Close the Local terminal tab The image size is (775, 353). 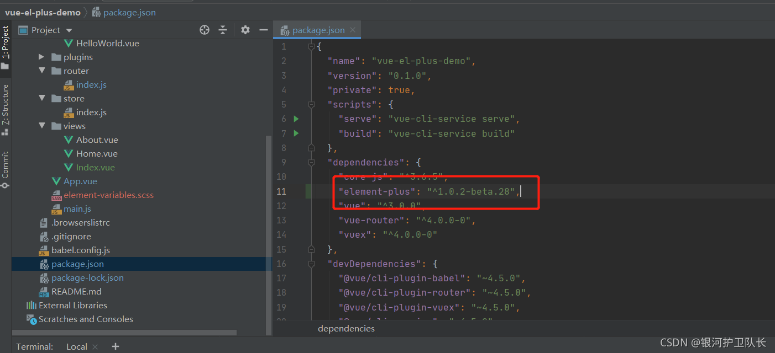click(95, 347)
